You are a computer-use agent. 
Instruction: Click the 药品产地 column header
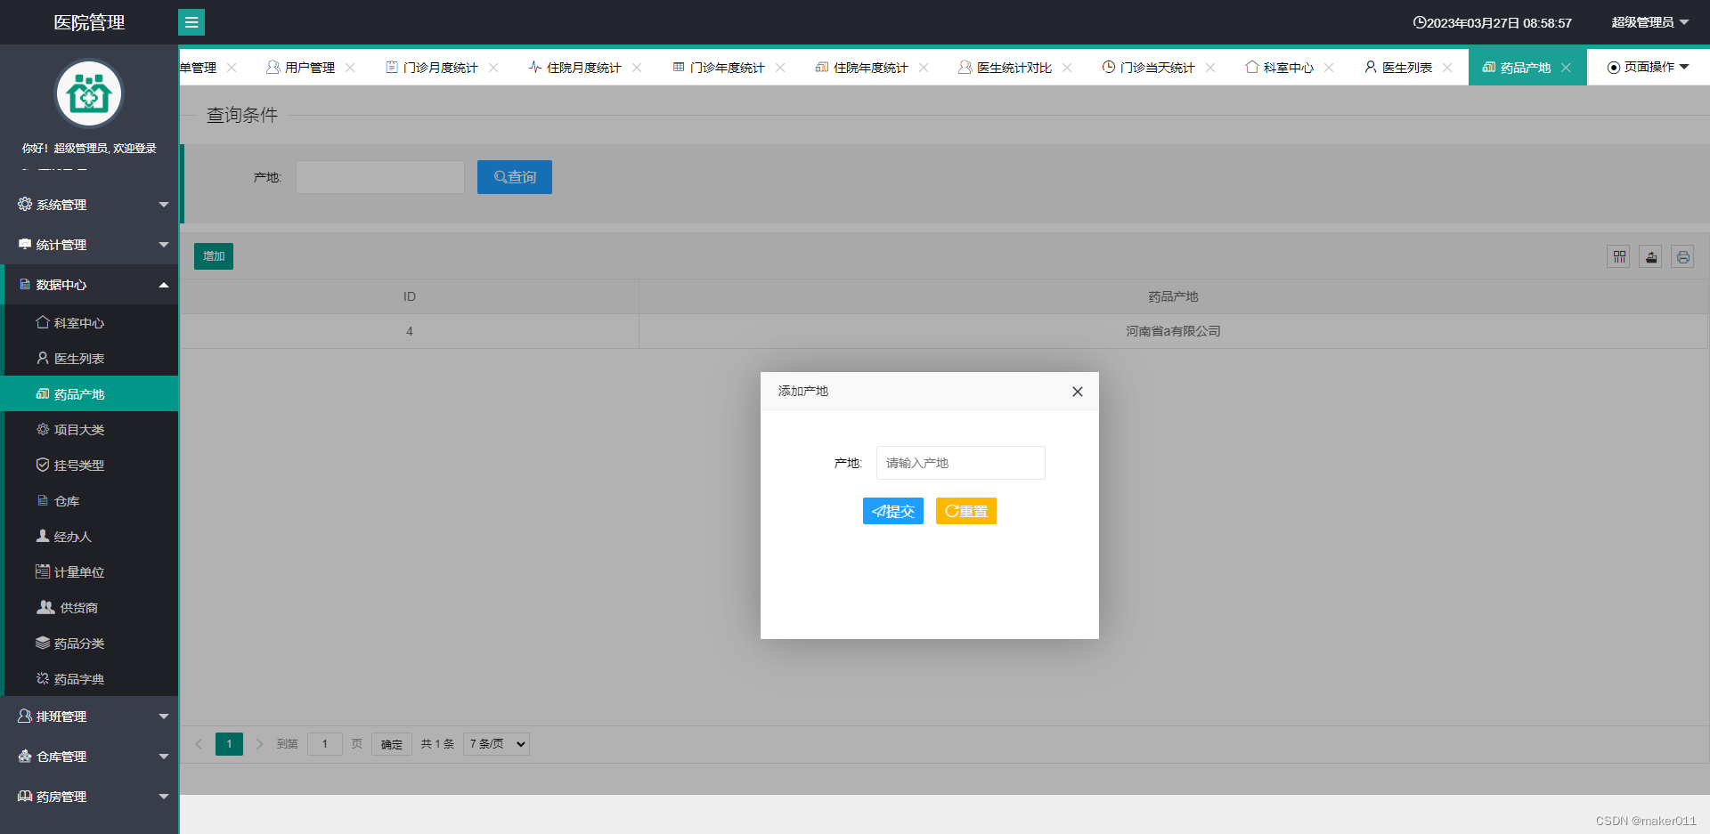(x=1173, y=296)
